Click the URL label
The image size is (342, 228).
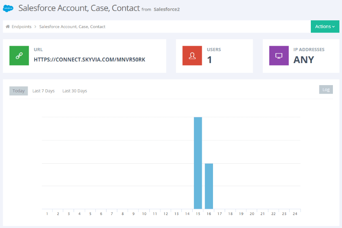click(38, 50)
